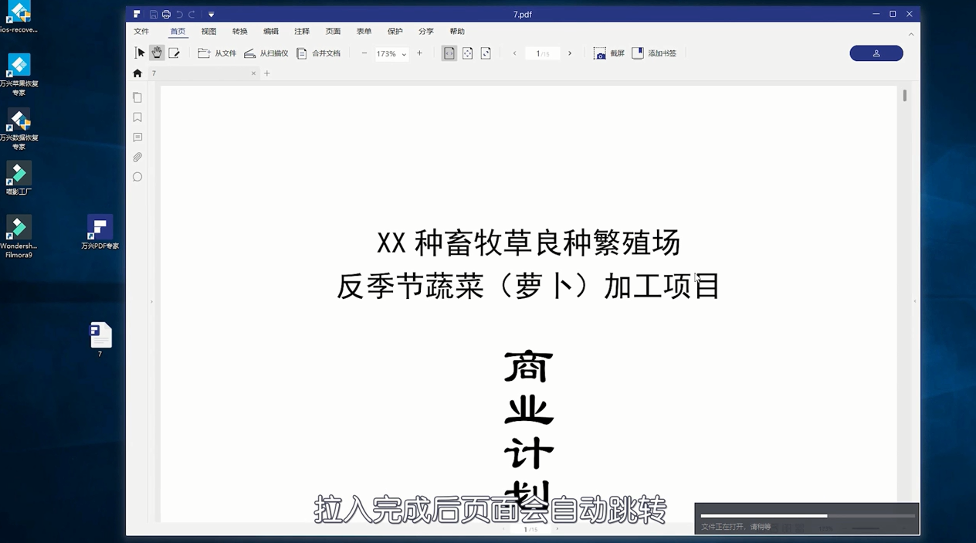The height and width of the screenshot is (543, 976).
Task: Switch to the 注释 ribbon tab
Action: [x=301, y=31]
